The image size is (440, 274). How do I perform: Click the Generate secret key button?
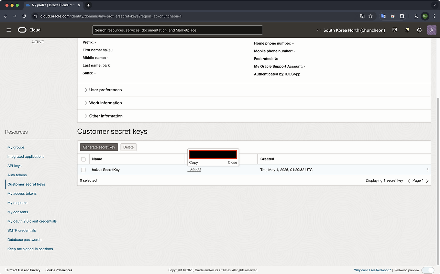(x=99, y=147)
